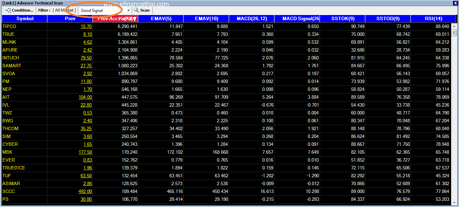Select the ASIMAR symbol
Screen dimensions: 459x207
[11, 183]
